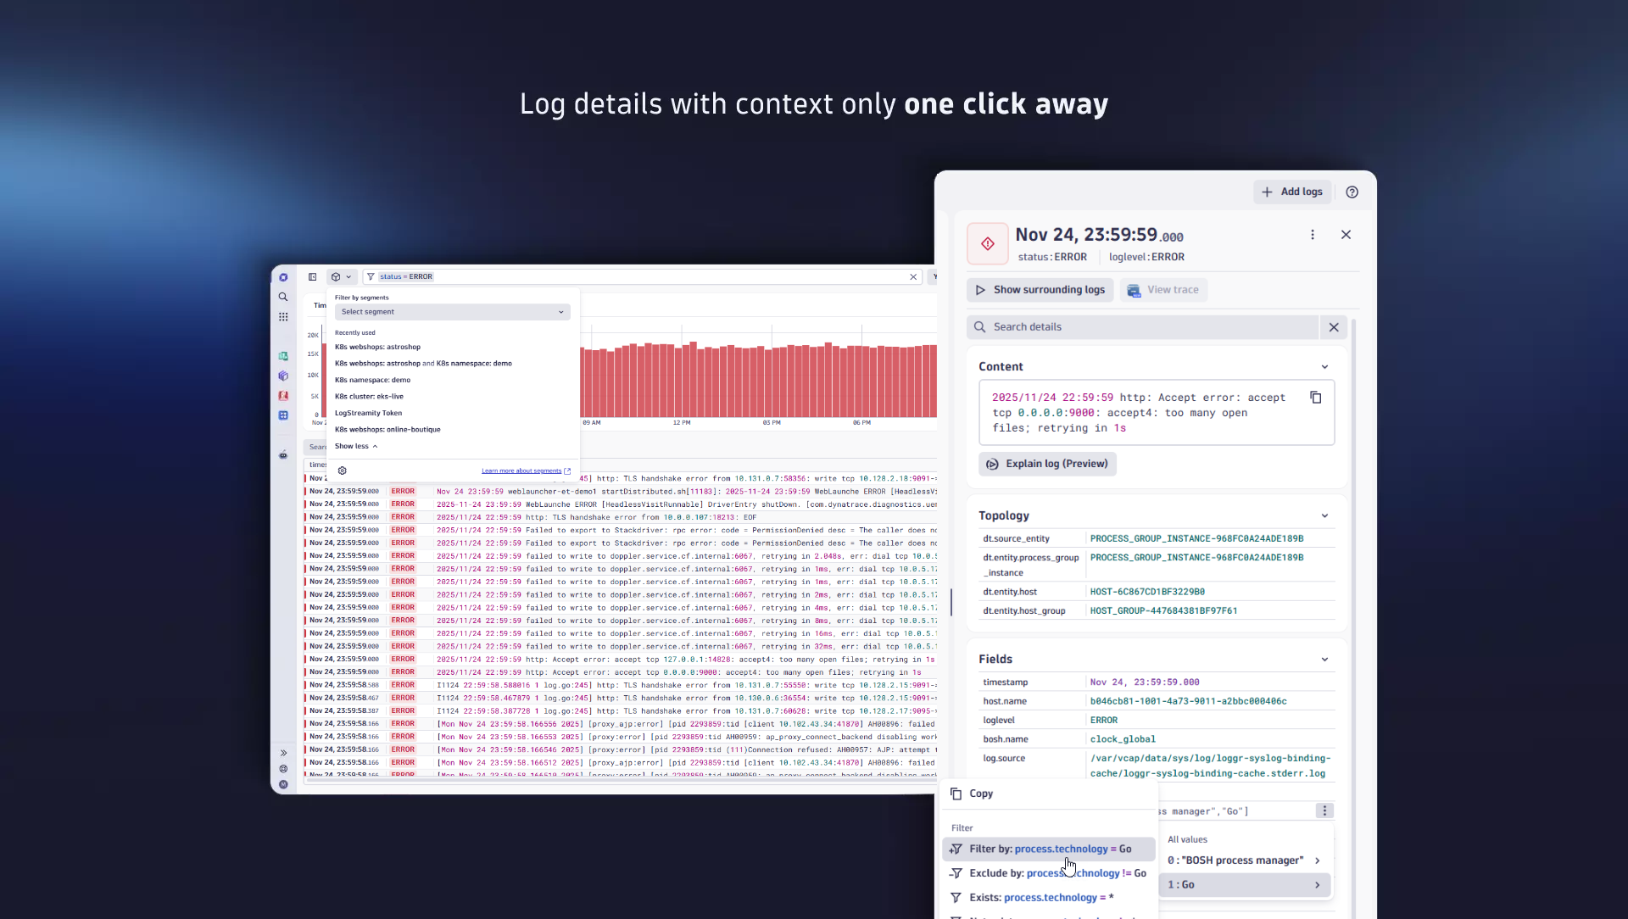Click inside the Search details input field

1102,326
